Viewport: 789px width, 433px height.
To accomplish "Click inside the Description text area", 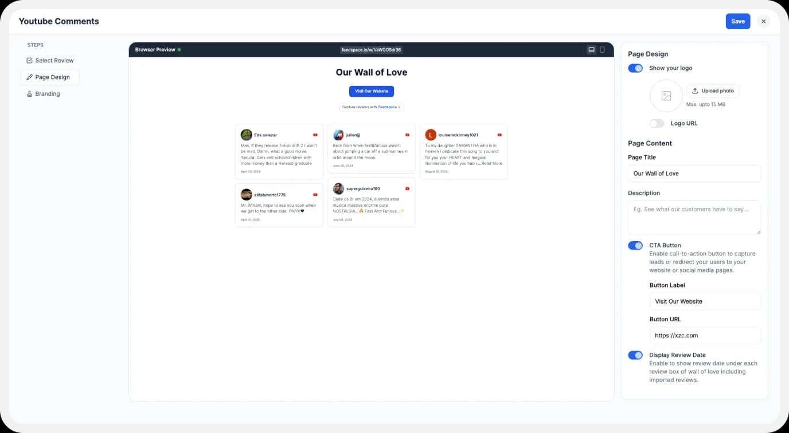I will click(694, 217).
